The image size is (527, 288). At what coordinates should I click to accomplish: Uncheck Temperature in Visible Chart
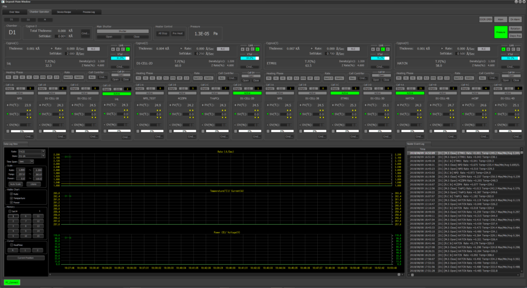click(x=12, y=198)
